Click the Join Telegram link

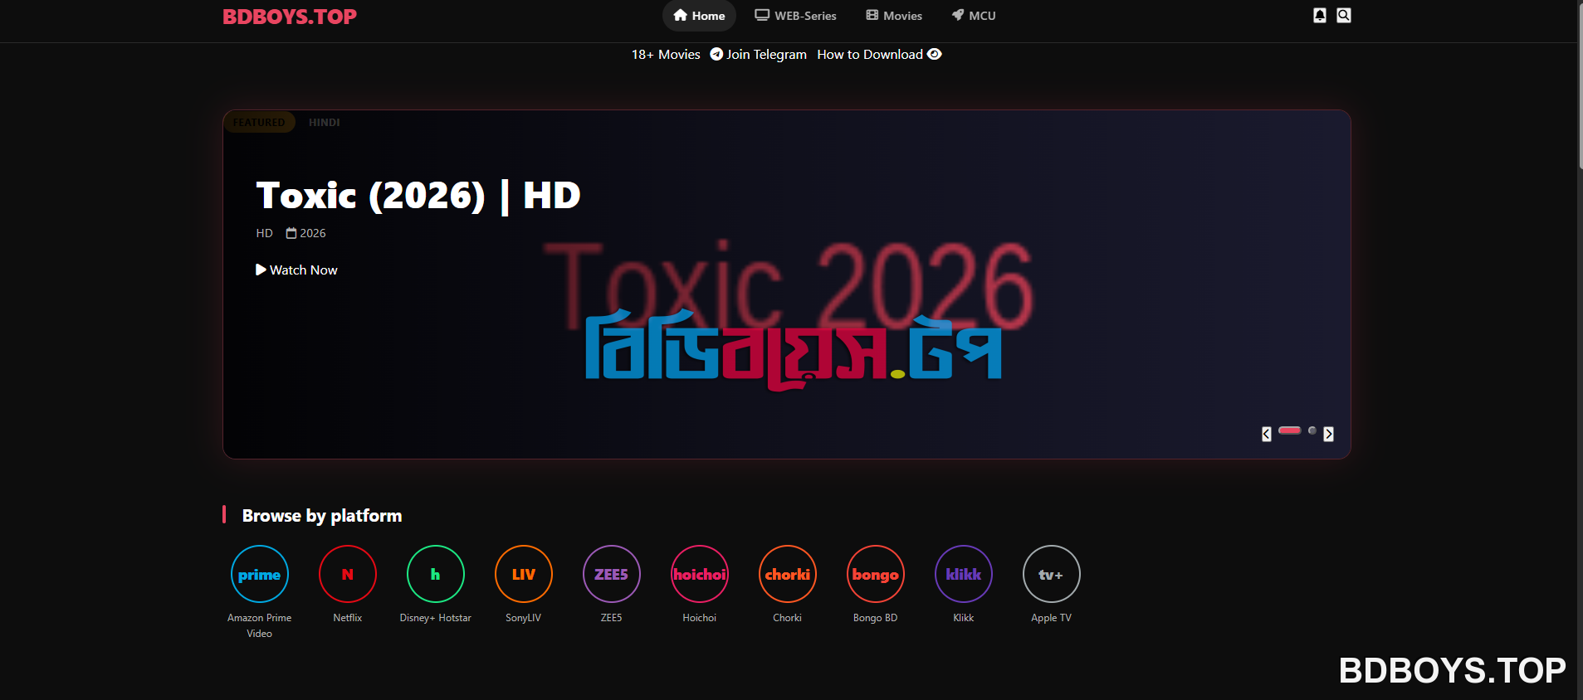pyautogui.click(x=758, y=55)
